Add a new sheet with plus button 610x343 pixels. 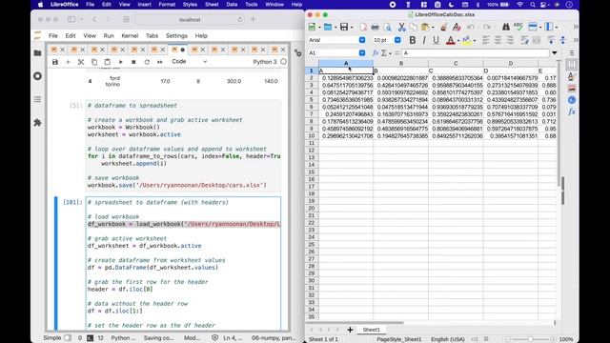tap(350, 330)
